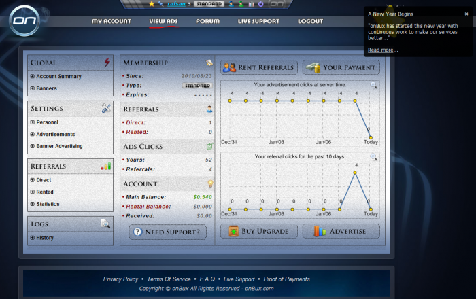Viewport: 476px width, 299px height.
Task: Open the Privacy Policy link
Action: [120, 279]
